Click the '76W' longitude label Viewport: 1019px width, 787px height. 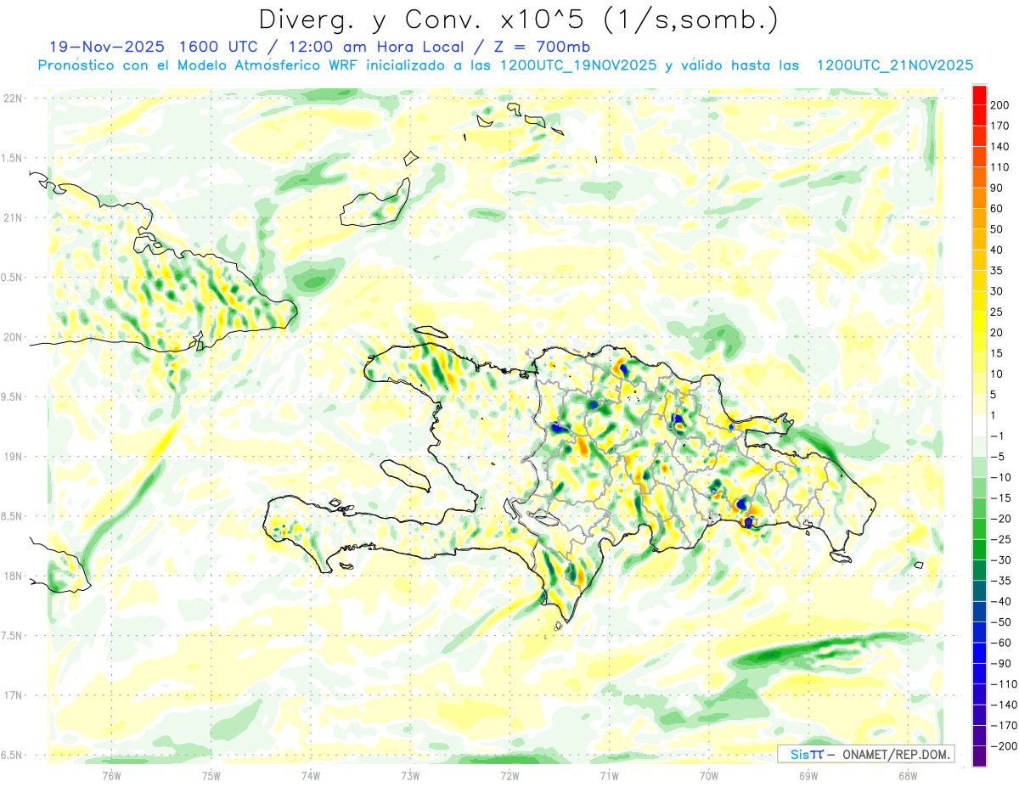coord(111,775)
